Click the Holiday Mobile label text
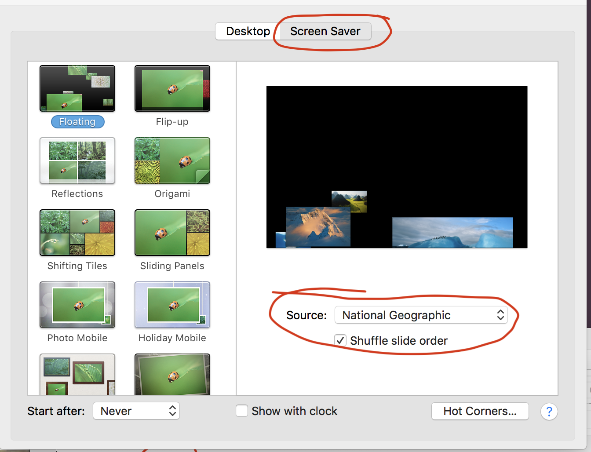Screen dimensions: 591x452 click(x=172, y=338)
